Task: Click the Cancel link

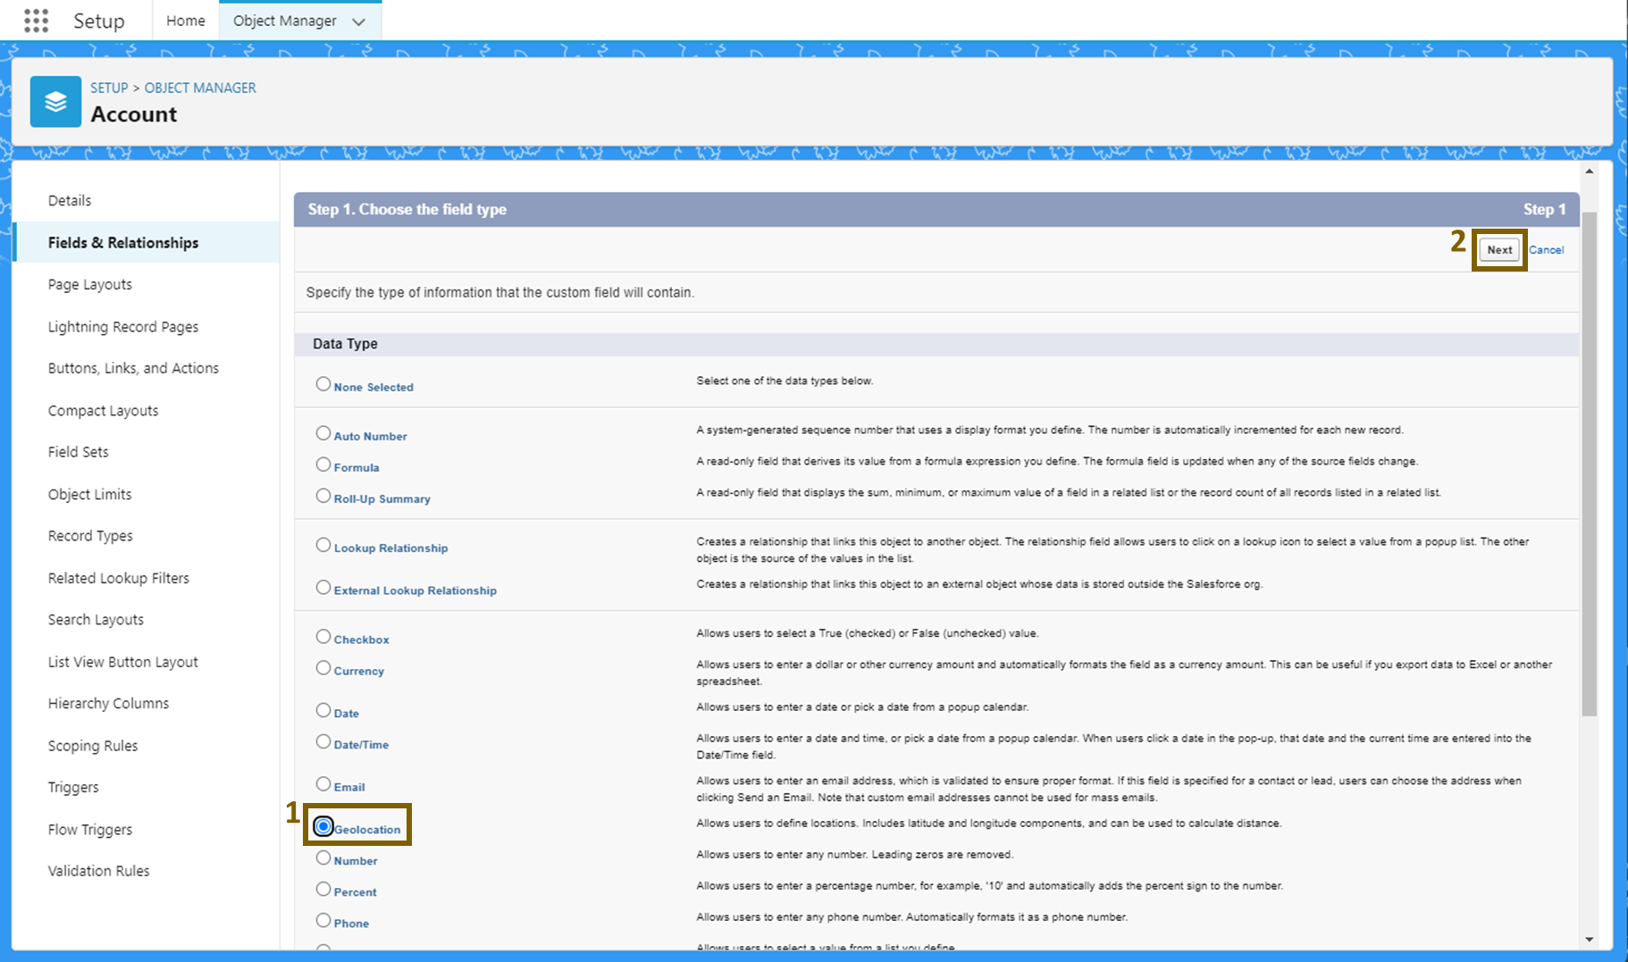Action: tap(1546, 250)
